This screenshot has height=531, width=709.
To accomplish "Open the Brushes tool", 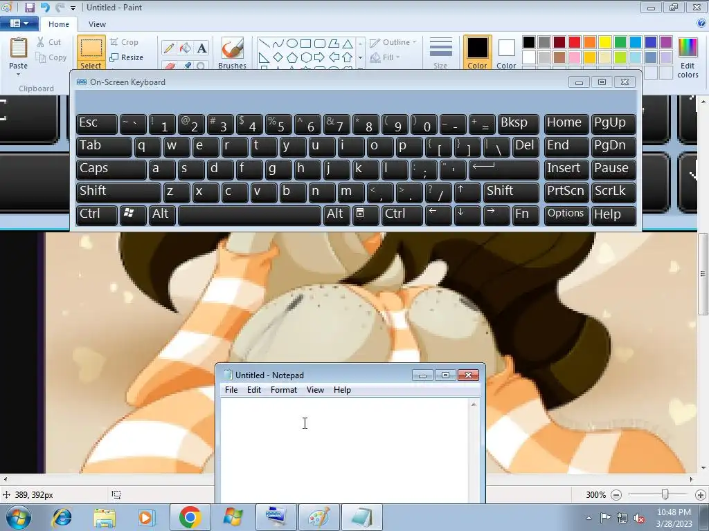I will [233, 53].
